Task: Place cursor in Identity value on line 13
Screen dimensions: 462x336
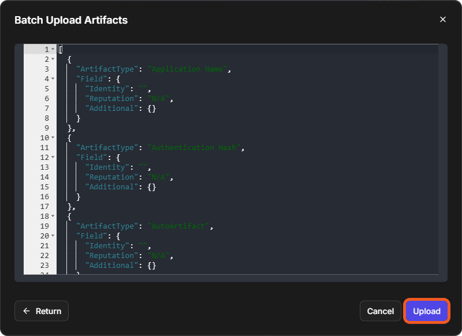Action: [143, 167]
